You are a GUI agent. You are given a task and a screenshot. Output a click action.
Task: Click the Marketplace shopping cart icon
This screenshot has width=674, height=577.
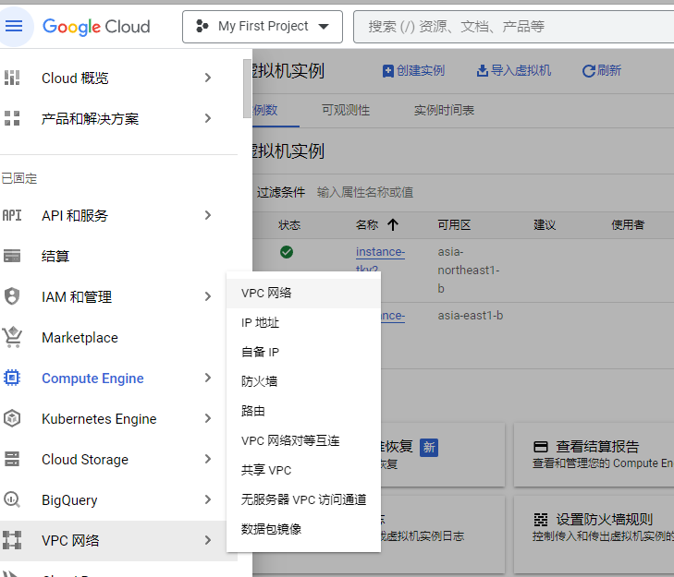(12, 337)
